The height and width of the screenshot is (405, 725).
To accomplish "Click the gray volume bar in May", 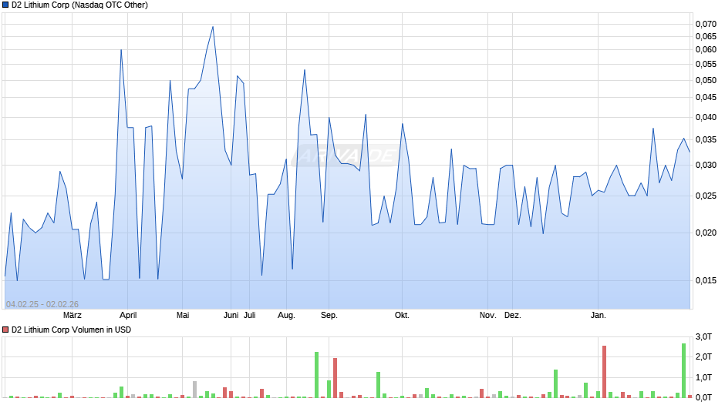I will pyautogui.click(x=194, y=390).
